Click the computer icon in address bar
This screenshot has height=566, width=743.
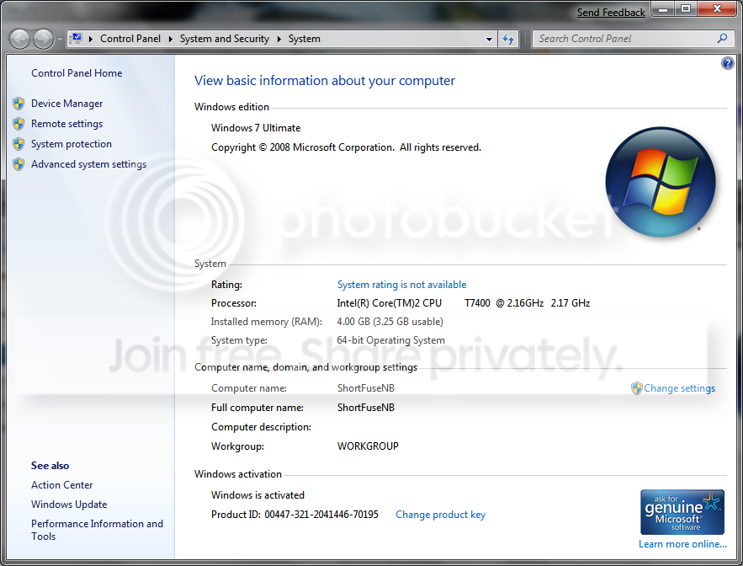click(76, 39)
